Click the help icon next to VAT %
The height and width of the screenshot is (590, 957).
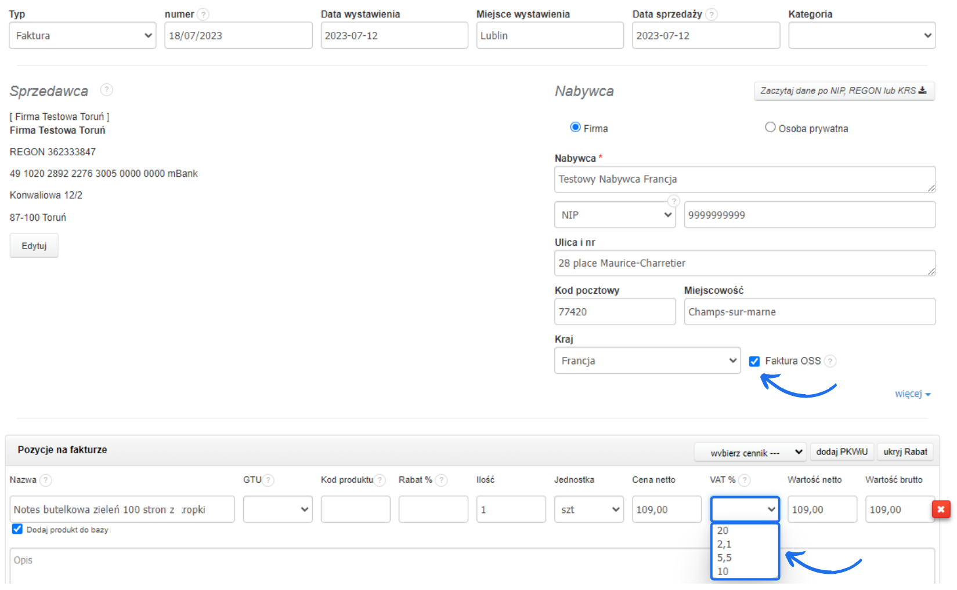(x=745, y=480)
